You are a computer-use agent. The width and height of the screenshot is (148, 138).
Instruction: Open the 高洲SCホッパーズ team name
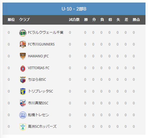pos(42,126)
